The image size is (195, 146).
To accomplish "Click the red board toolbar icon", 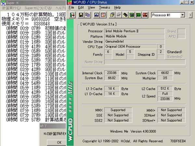I will point(145,15).
